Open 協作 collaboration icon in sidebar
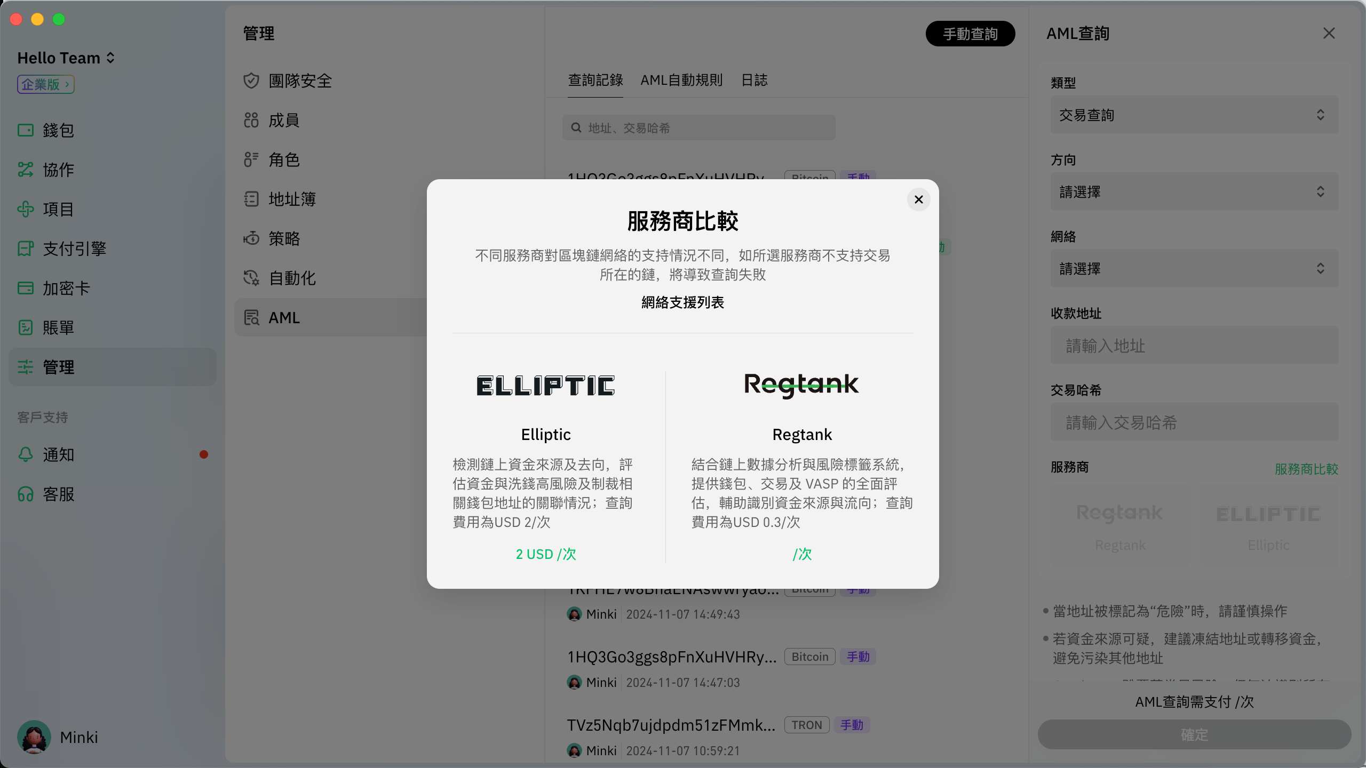The width and height of the screenshot is (1366, 768). 26,170
